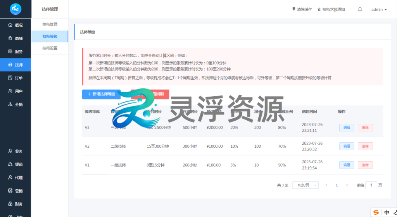Select 技师 technician sidebar item
This screenshot has height=217, width=397.
16,65
